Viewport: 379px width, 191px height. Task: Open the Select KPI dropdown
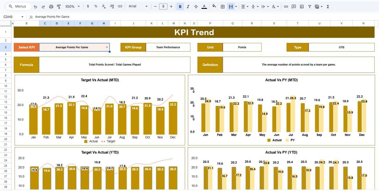click(107, 47)
